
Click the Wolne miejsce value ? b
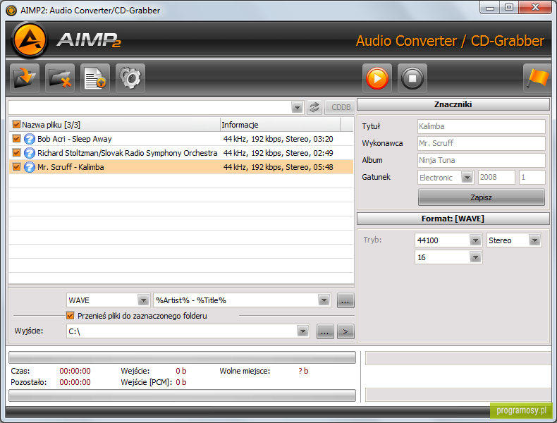[x=303, y=371]
